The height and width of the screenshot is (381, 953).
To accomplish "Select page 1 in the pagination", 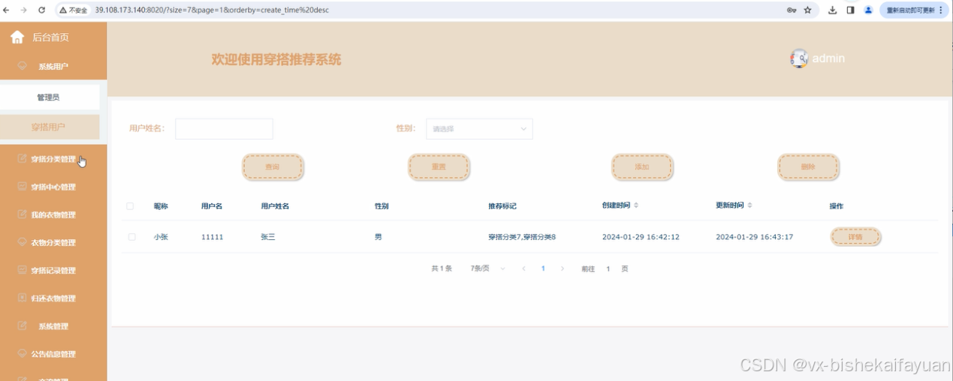I will click(x=543, y=268).
